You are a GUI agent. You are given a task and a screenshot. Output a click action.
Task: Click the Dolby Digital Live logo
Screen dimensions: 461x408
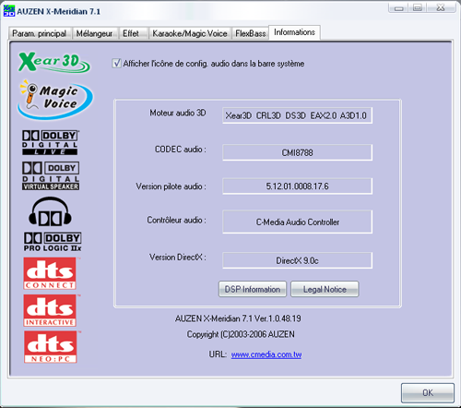coord(51,142)
